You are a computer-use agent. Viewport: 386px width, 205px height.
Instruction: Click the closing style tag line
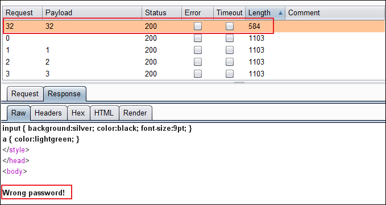pos(16,150)
